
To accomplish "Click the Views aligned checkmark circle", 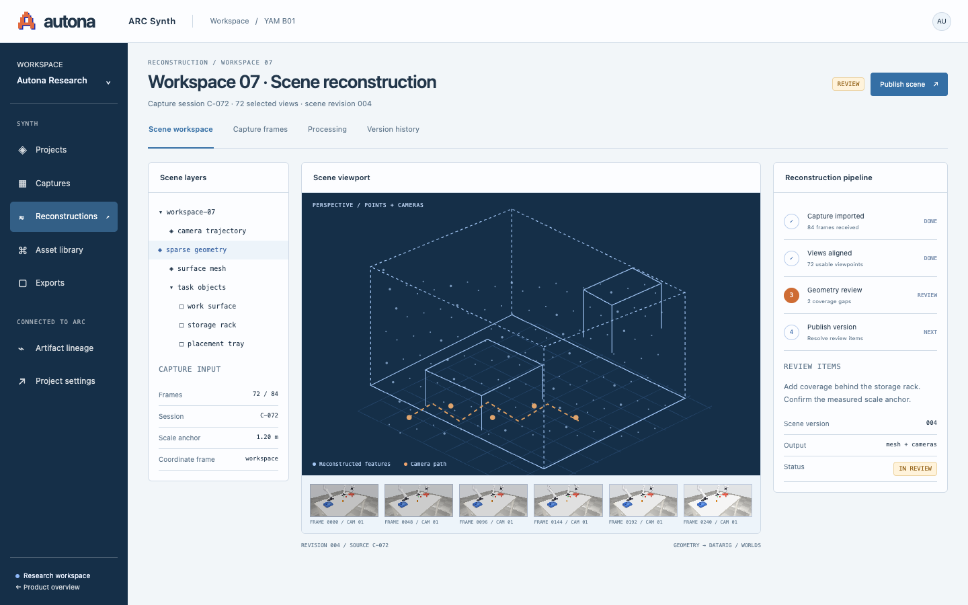I will [x=791, y=258].
